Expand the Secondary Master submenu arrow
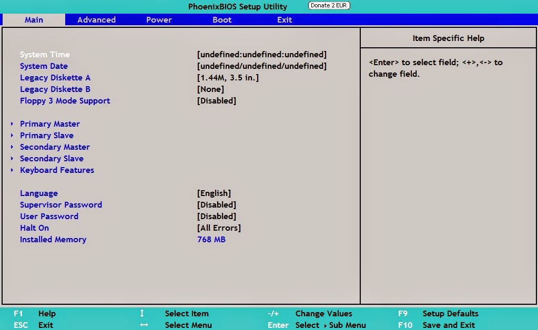The image size is (538, 330). click(12, 147)
